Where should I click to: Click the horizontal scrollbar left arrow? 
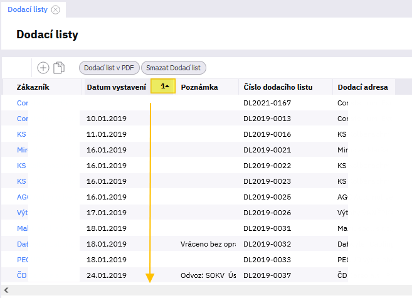point(6,291)
